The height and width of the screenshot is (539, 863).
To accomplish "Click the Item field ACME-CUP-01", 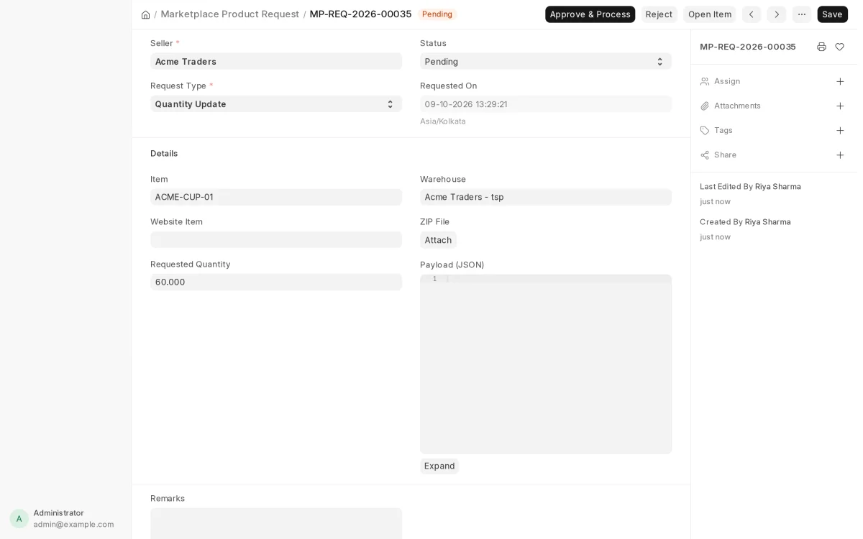I will coord(276,197).
